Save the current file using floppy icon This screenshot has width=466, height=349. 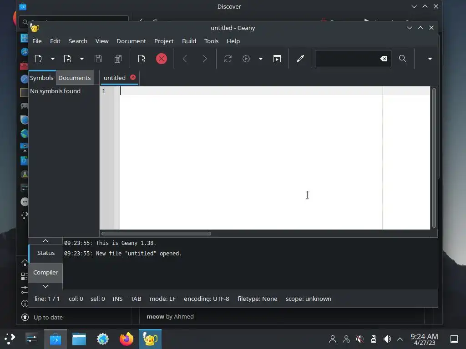(x=98, y=59)
